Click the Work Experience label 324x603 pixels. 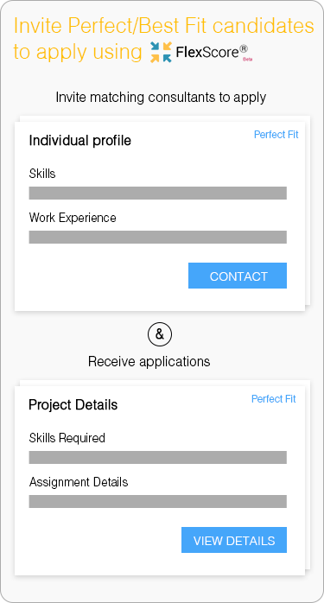[73, 218]
